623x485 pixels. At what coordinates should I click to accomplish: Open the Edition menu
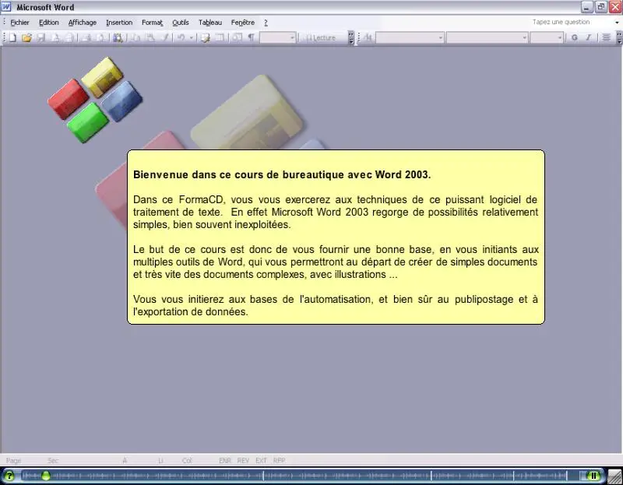[x=48, y=23]
